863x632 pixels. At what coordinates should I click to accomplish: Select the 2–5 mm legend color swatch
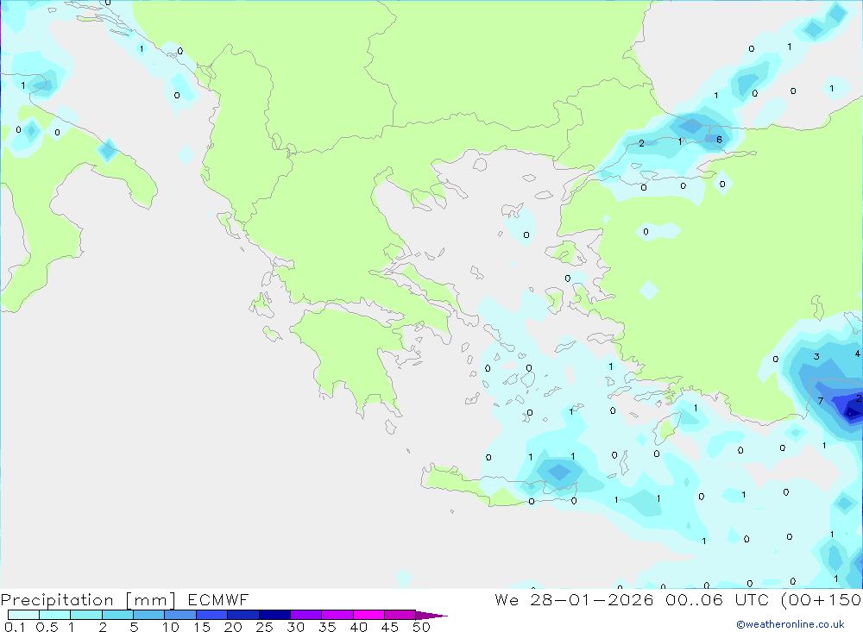117,615
